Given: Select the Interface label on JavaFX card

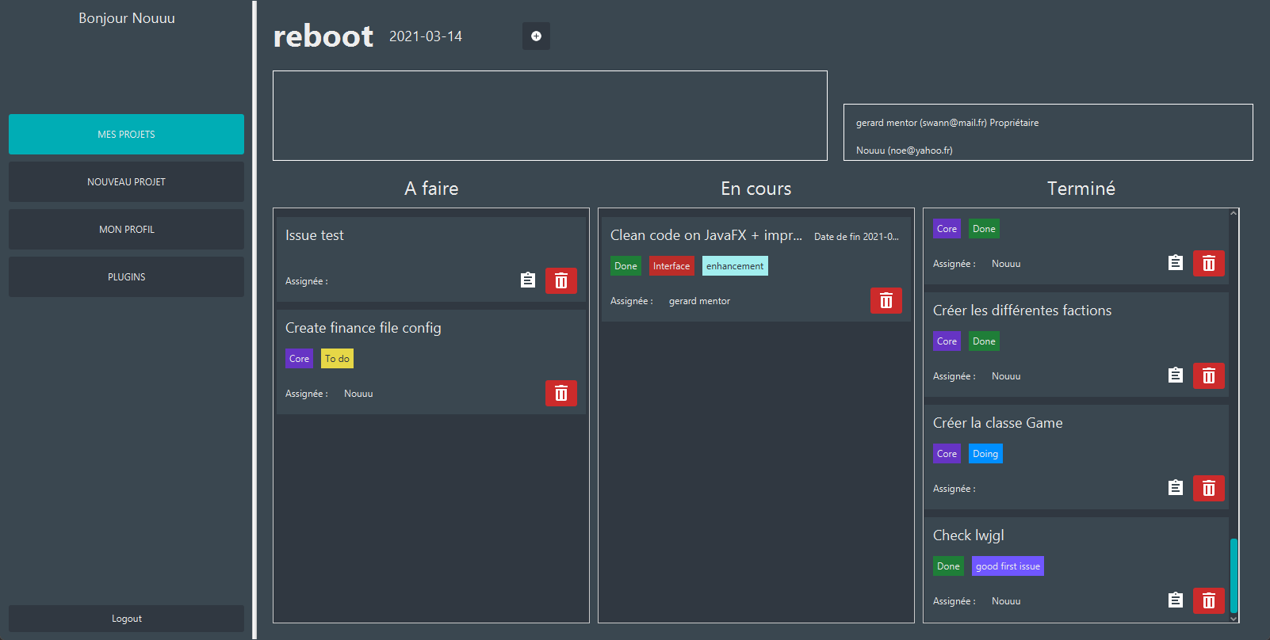Looking at the screenshot, I should click(671, 266).
